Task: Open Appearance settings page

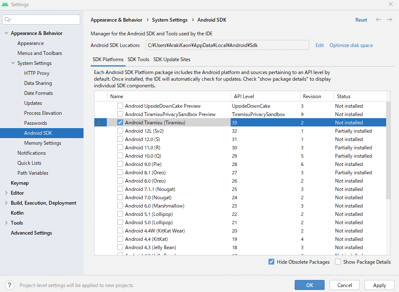Action: pos(30,43)
